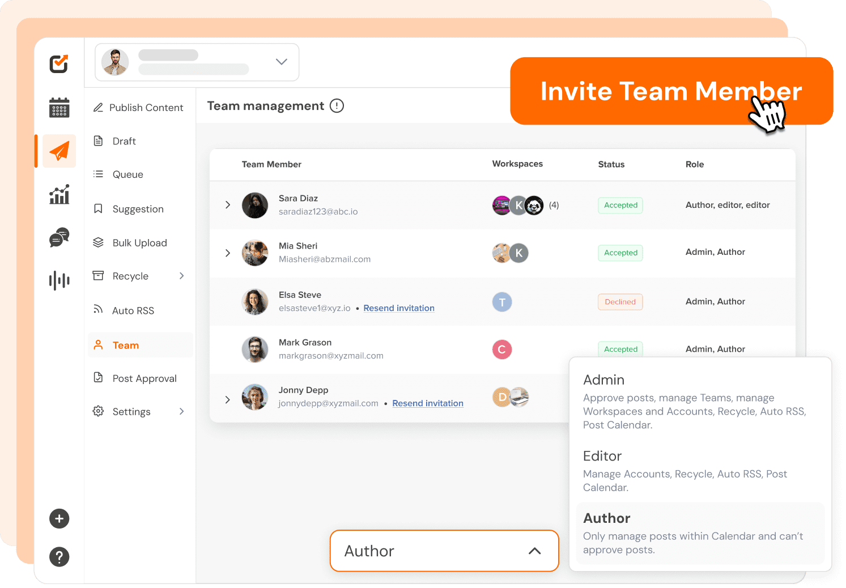Open the analytics bar chart icon
Image resolution: width=846 pixels, height=588 pixels.
[59, 194]
